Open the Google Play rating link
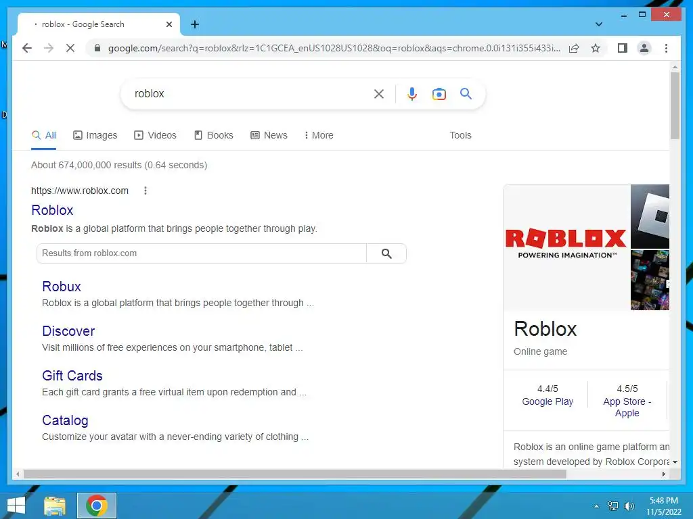Viewport: 693px width, 519px height. click(547, 401)
